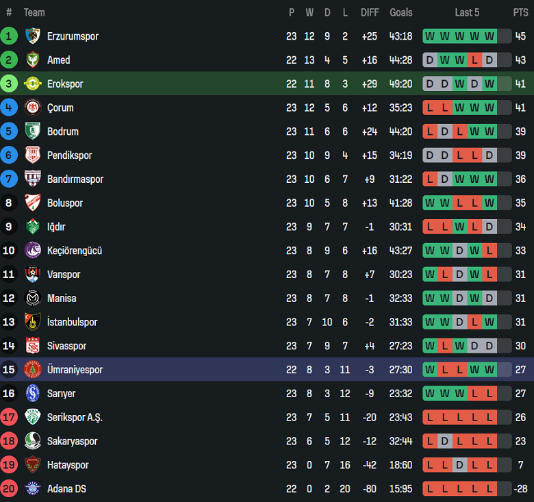Click Erzurumspor's most recent win result box

pos(489,36)
